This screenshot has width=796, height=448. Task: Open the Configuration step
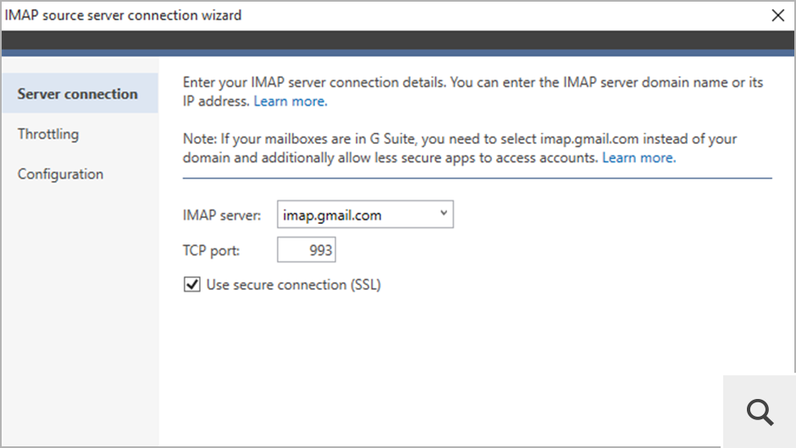coord(60,174)
